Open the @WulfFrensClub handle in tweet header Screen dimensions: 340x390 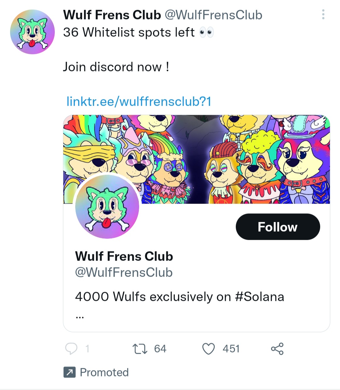point(213,15)
